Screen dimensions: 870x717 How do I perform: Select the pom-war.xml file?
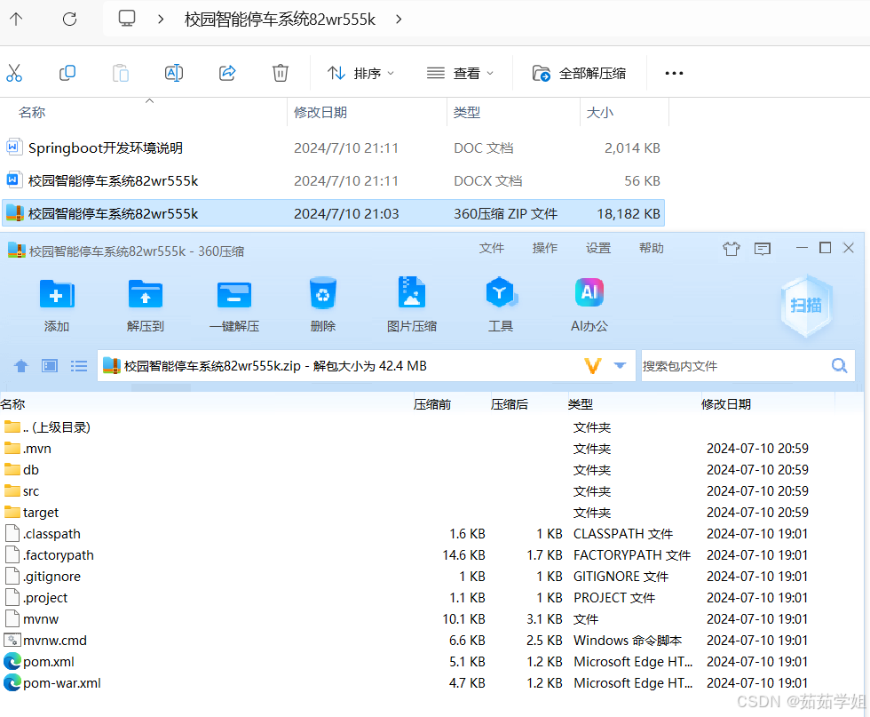click(52, 683)
